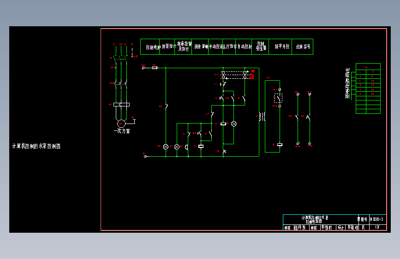The height and width of the screenshot is (259, 400).
Task: Select the 控制变压器 header cell
Action: pos(260,47)
